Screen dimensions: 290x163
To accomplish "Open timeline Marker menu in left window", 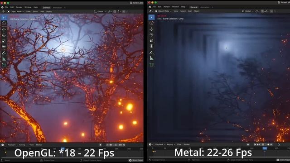I will 39,145.
